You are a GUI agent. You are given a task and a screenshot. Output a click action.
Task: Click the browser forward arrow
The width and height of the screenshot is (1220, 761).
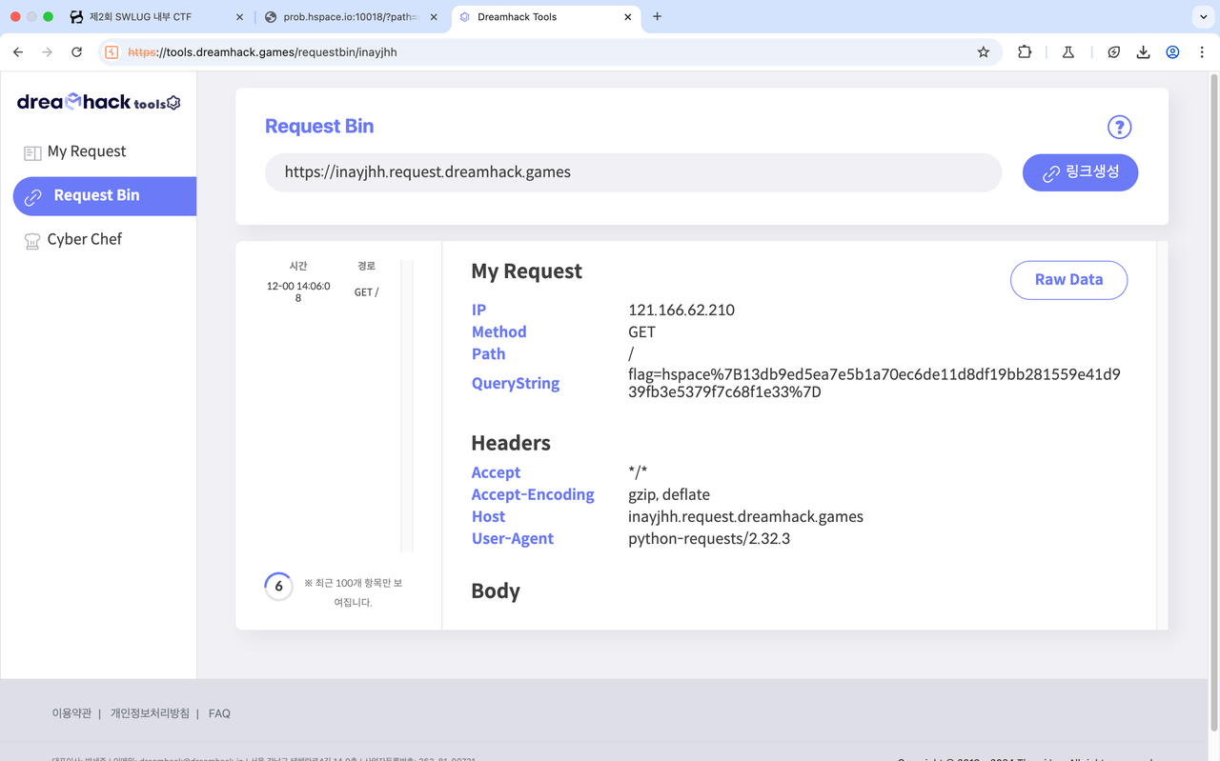tap(47, 52)
